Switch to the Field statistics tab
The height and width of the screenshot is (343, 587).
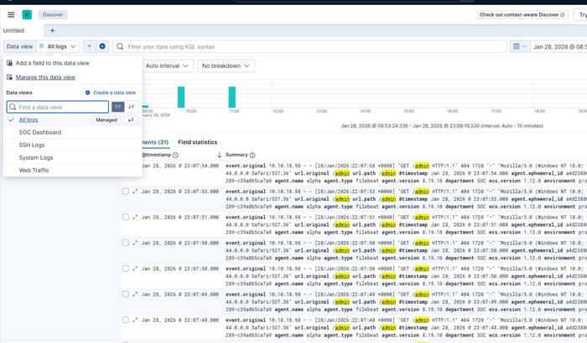click(197, 142)
